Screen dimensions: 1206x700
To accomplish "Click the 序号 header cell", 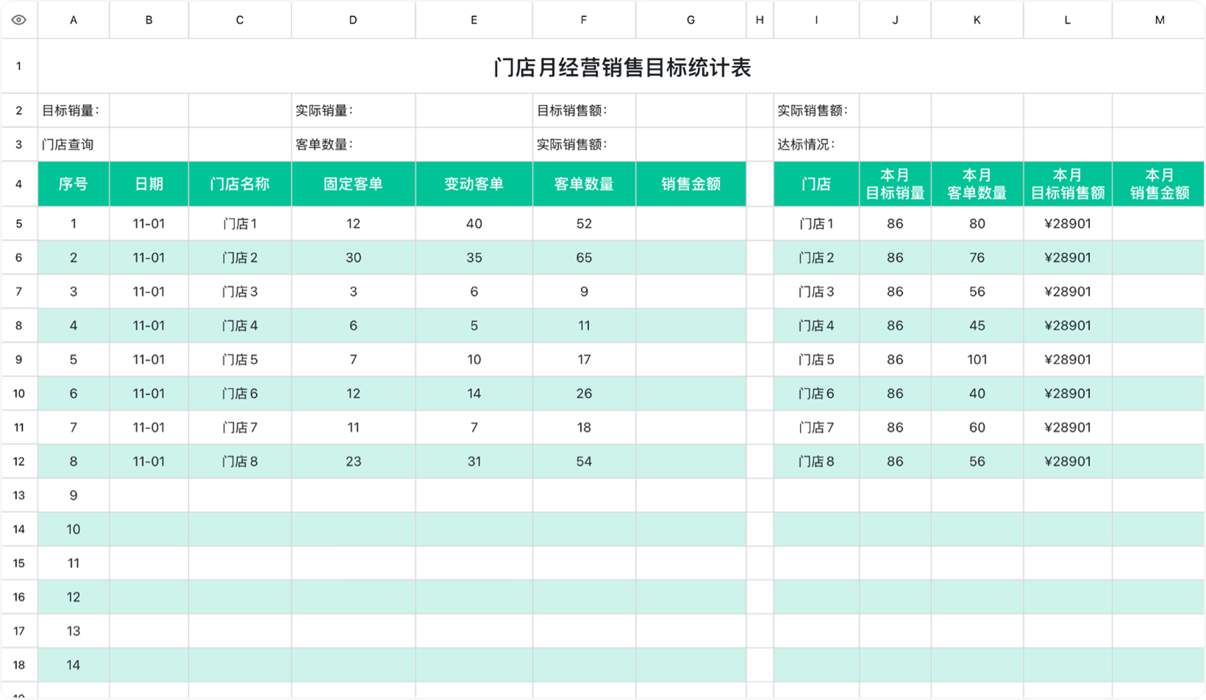I will point(74,184).
